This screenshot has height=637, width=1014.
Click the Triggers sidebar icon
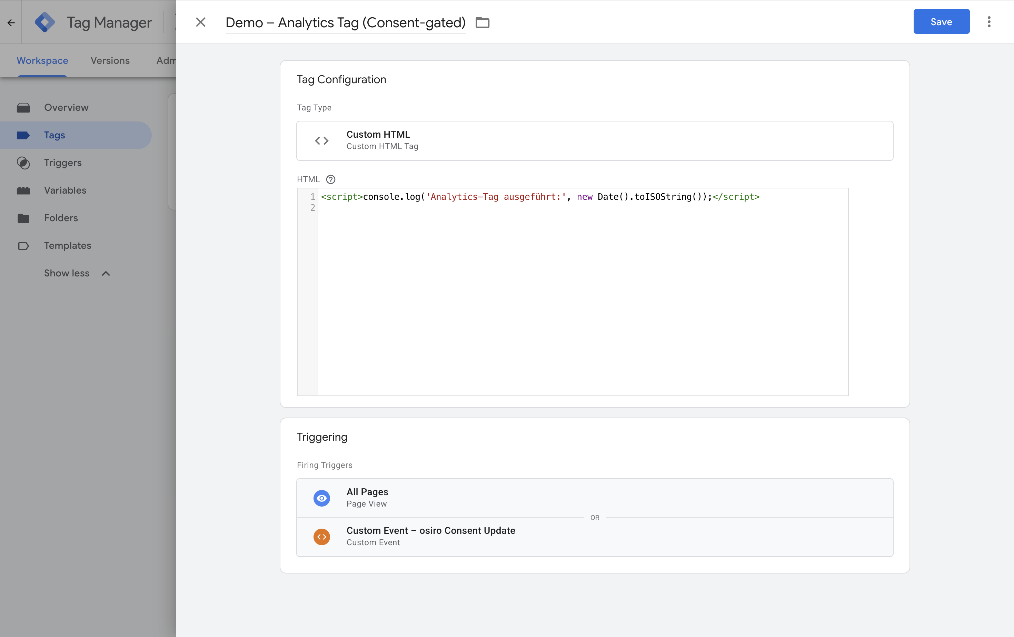pos(23,163)
